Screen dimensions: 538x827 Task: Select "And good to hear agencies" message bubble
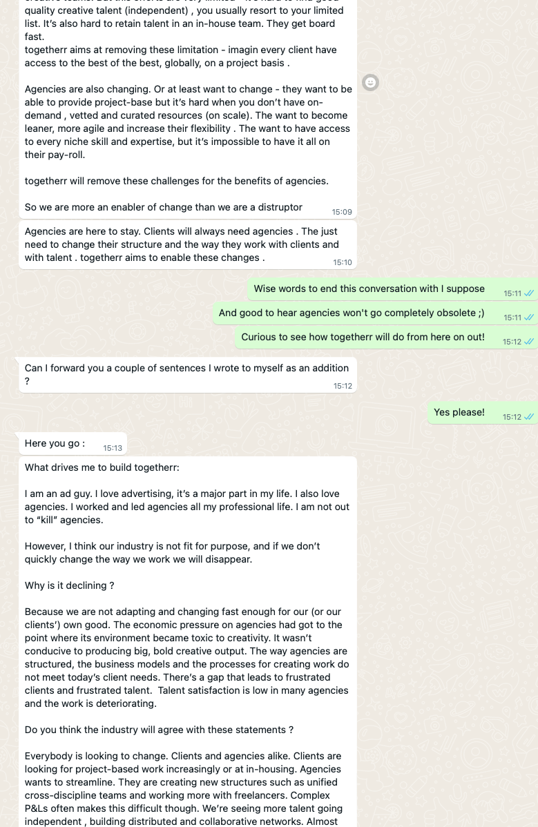coord(351,313)
